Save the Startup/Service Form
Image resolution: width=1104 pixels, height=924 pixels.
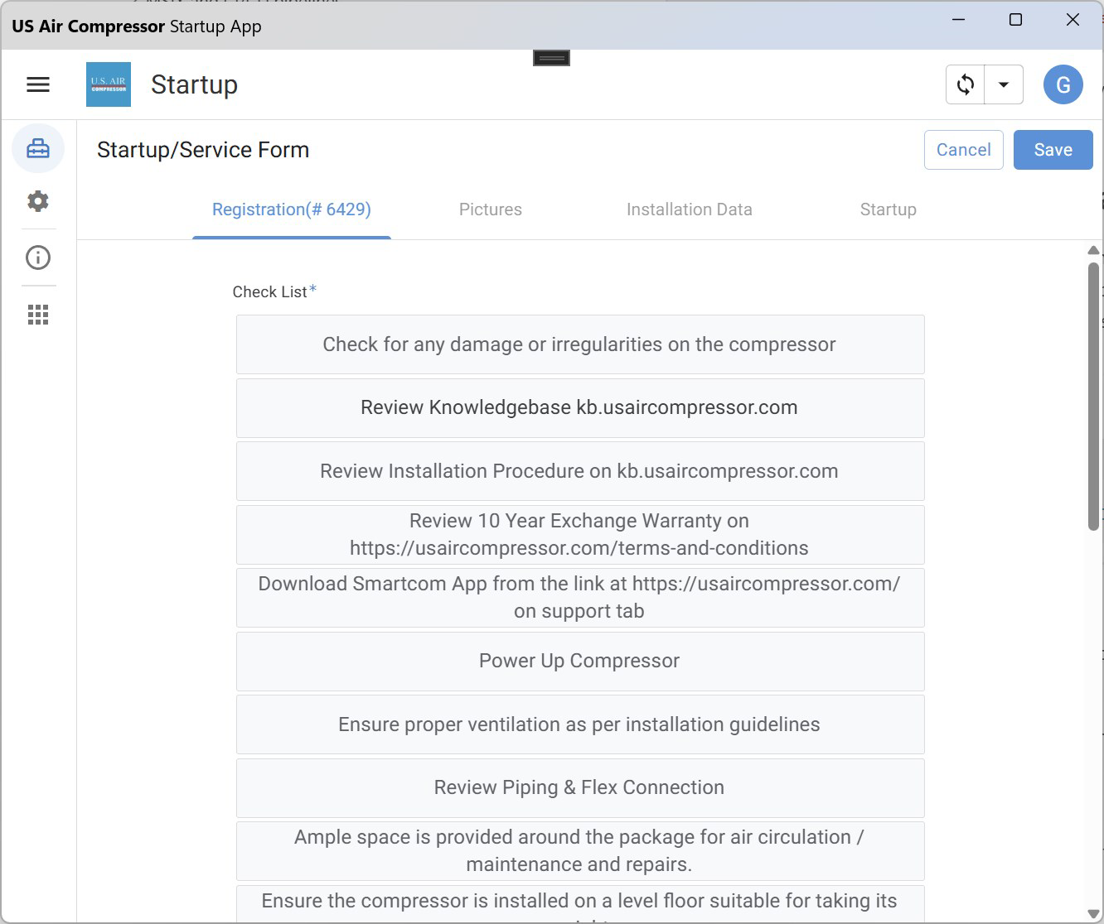pos(1053,150)
